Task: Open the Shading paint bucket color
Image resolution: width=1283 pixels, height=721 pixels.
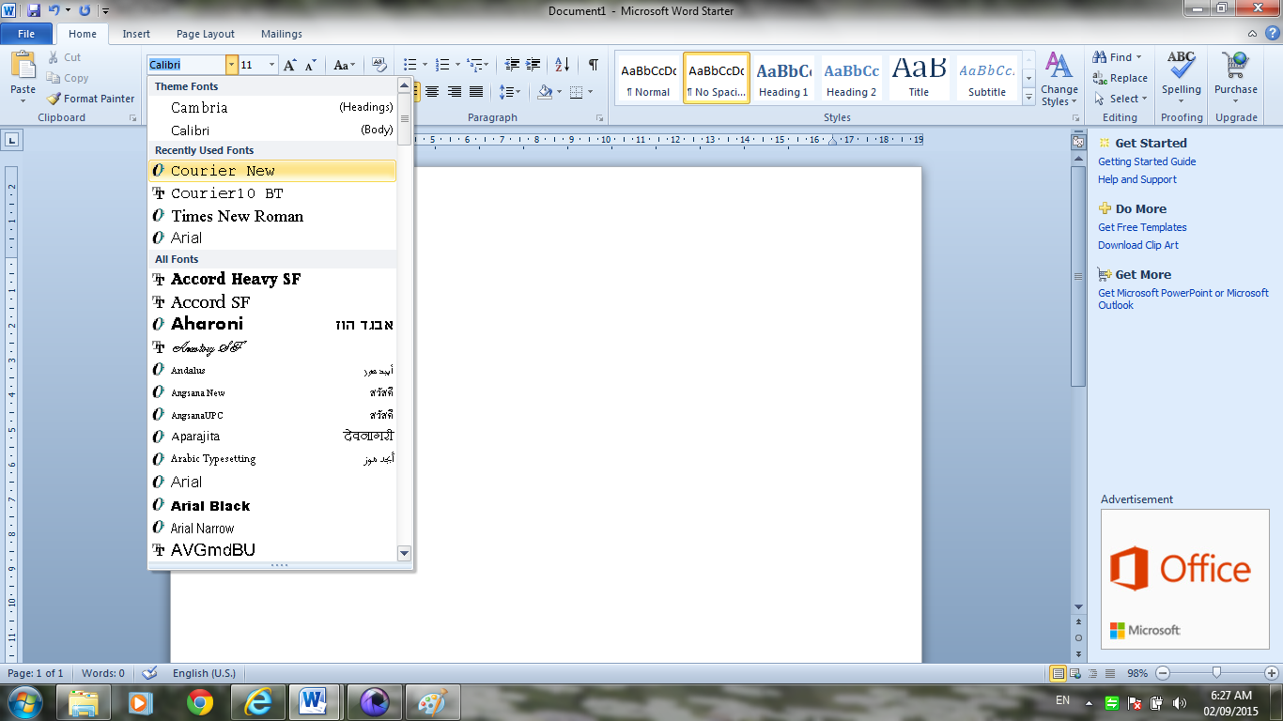Action: 545,92
